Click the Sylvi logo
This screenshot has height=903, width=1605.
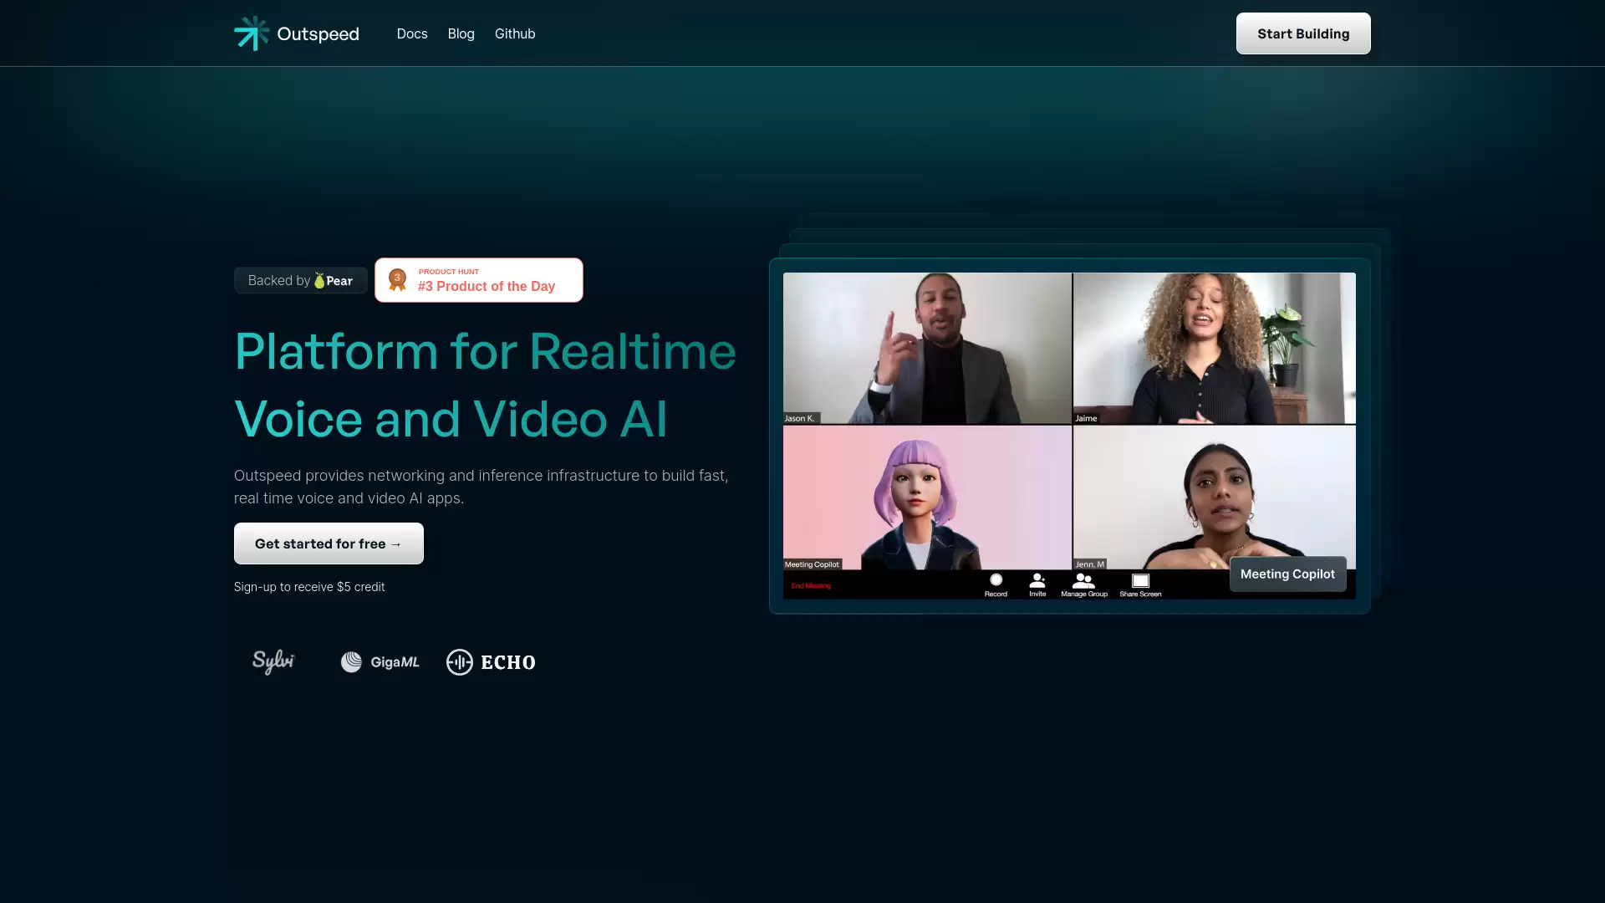point(273,661)
